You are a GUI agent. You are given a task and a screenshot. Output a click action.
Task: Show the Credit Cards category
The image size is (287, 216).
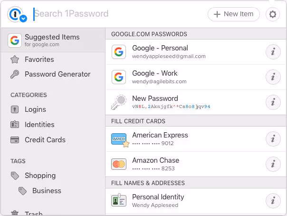[x=45, y=140]
